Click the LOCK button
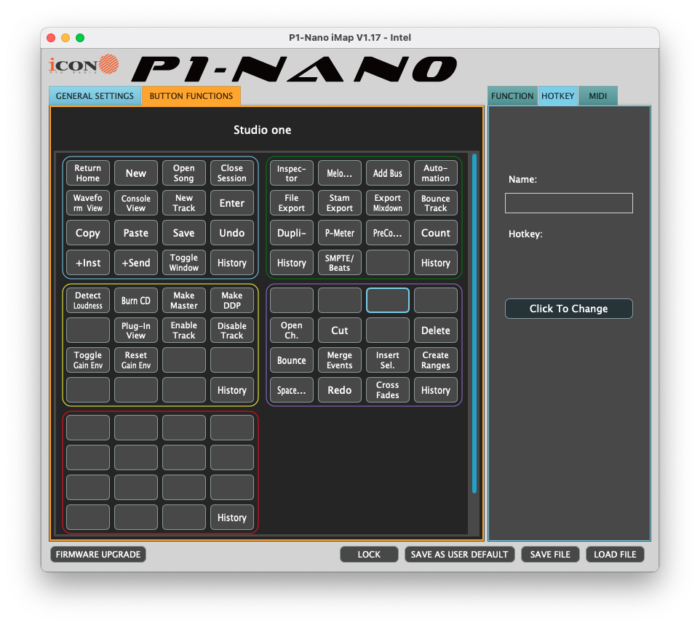 pos(369,554)
